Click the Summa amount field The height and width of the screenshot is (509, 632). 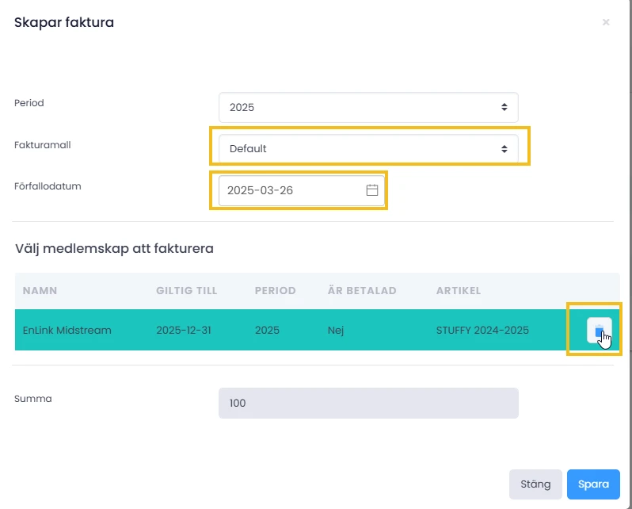pos(368,403)
